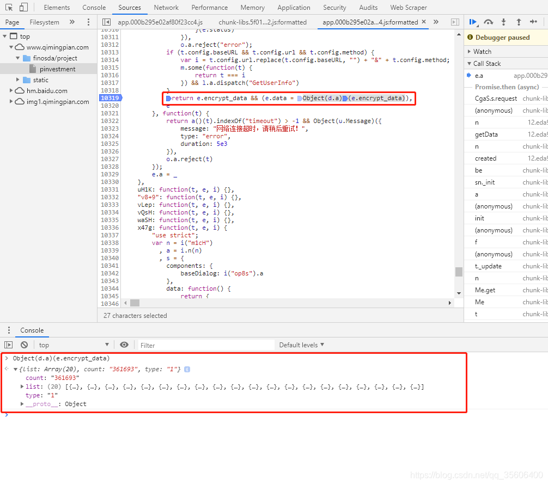Toggle breakpoint on line 10319
The image size is (548, 485).
click(109, 98)
